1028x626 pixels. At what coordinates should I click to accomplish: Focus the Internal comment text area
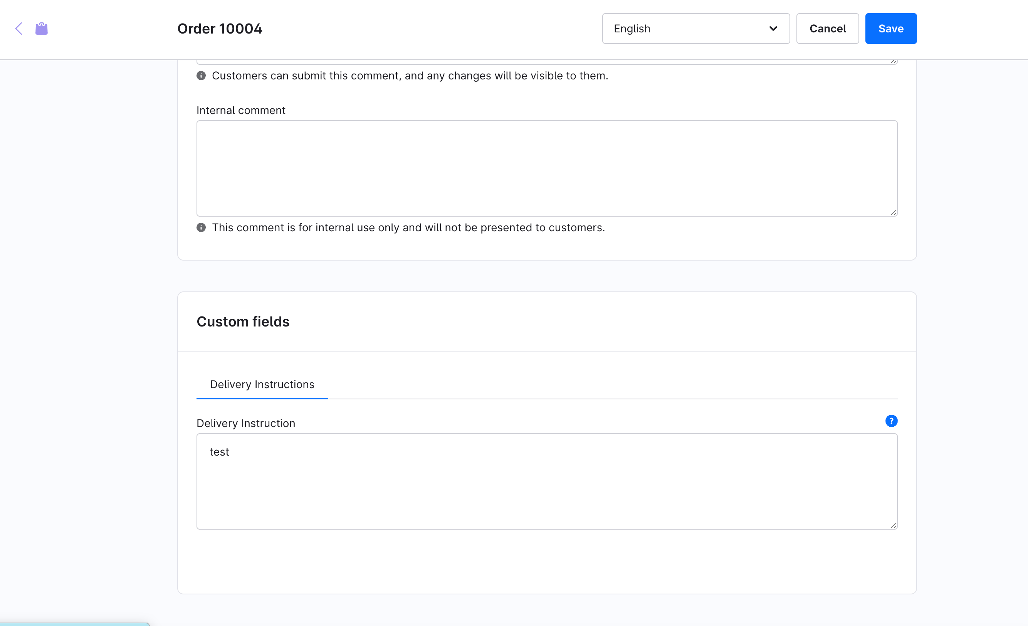click(546, 168)
